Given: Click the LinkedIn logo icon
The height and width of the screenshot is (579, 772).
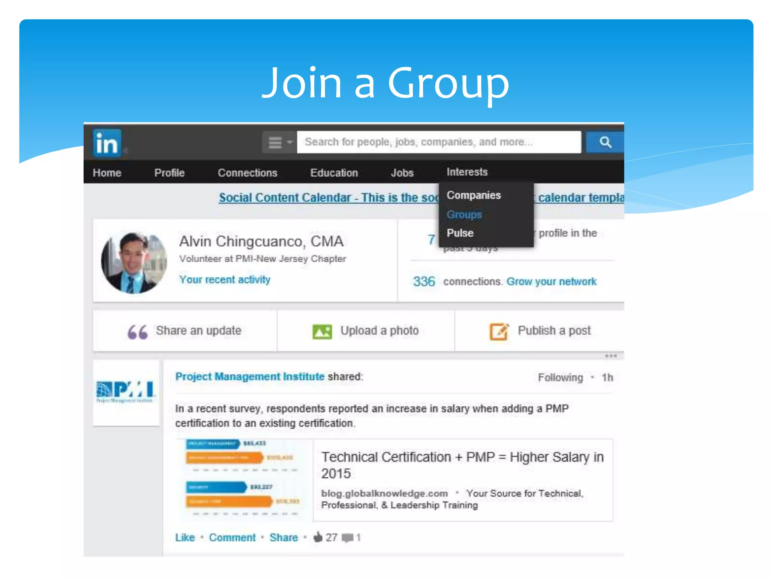Looking at the screenshot, I should [107, 143].
